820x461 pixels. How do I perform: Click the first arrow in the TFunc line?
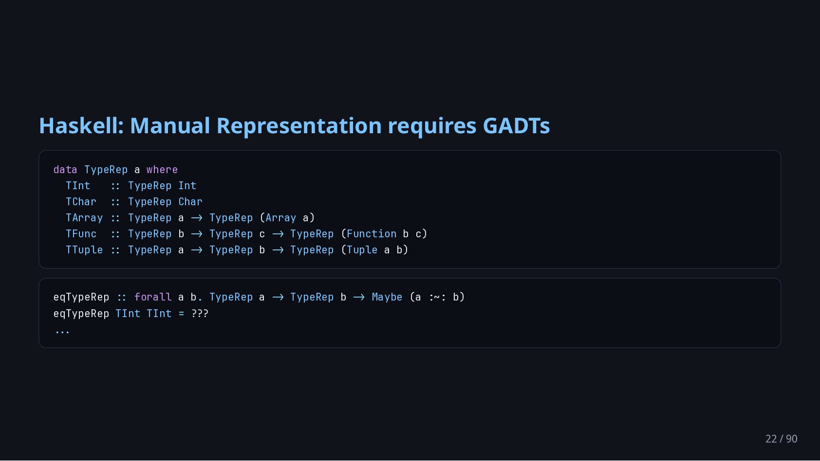click(x=197, y=234)
